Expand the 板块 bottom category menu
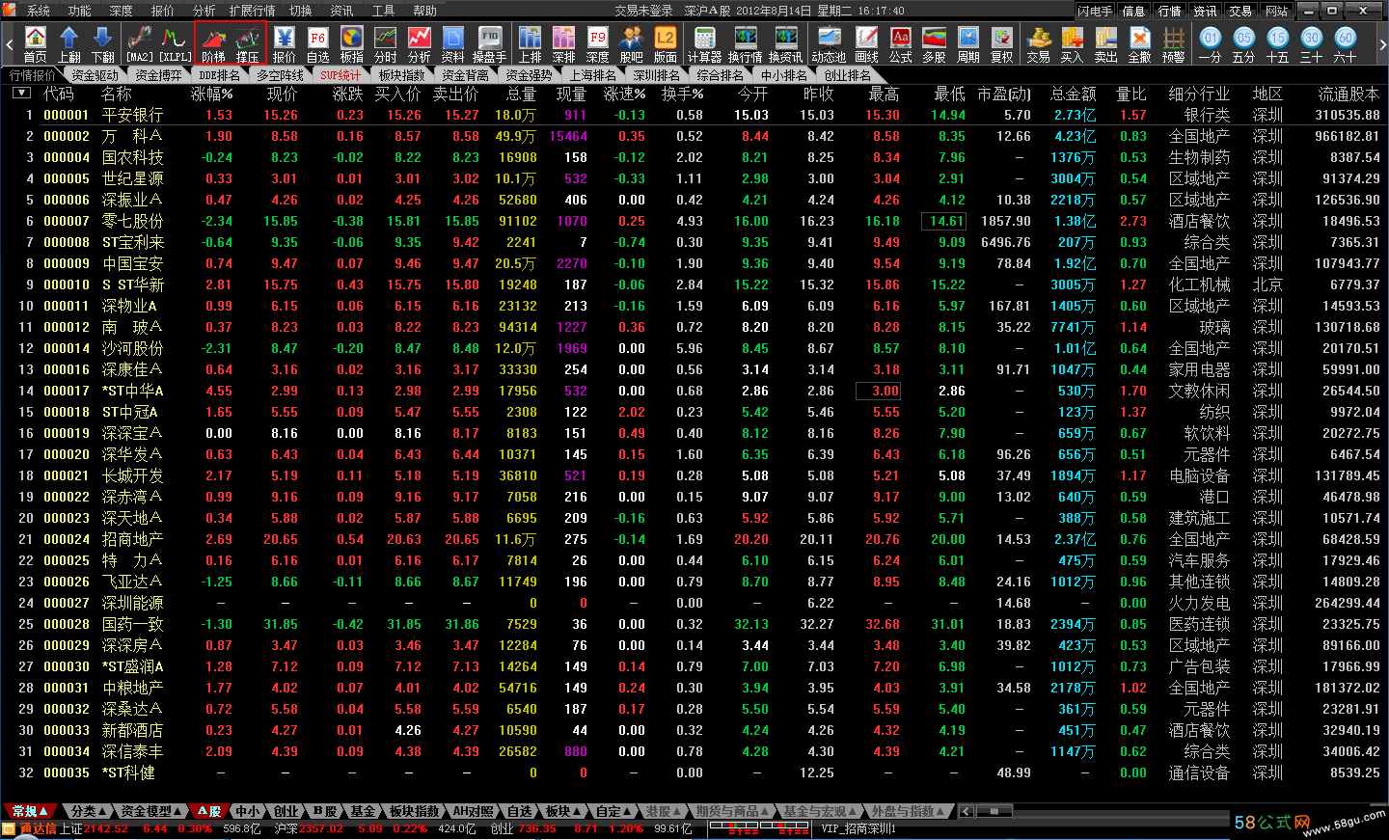The width and height of the screenshot is (1389, 840). point(562,812)
